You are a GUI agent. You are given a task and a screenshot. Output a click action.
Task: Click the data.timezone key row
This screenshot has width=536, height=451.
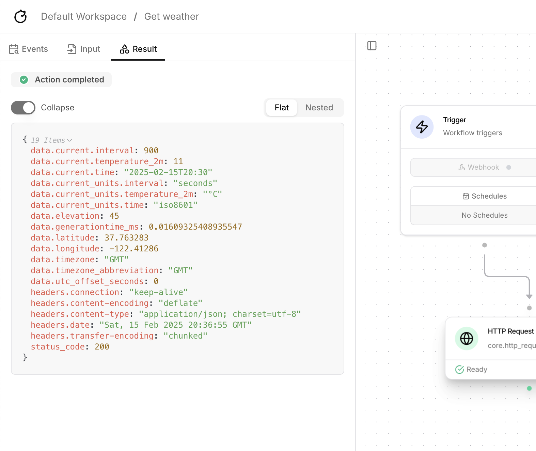tap(80, 260)
